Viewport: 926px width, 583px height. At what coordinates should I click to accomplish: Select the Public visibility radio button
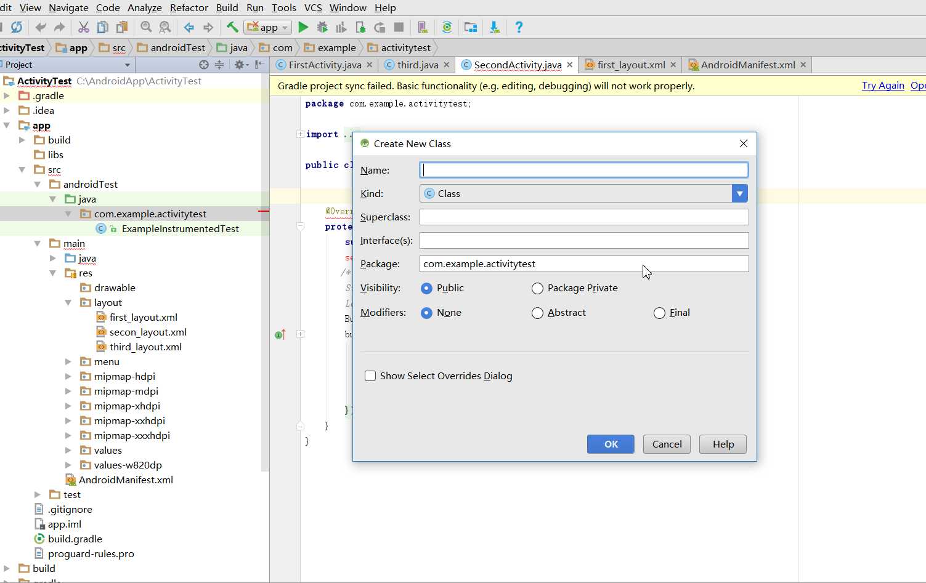(426, 288)
